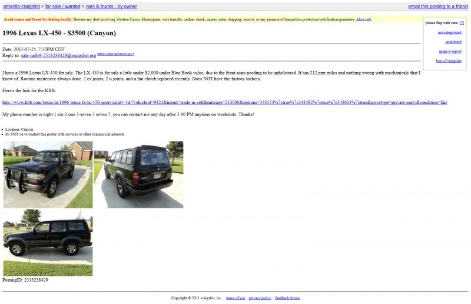The height and width of the screenshot is (304, 471).
Task: Flag the post as spam/overpost
Action: (x=450, y=51)
